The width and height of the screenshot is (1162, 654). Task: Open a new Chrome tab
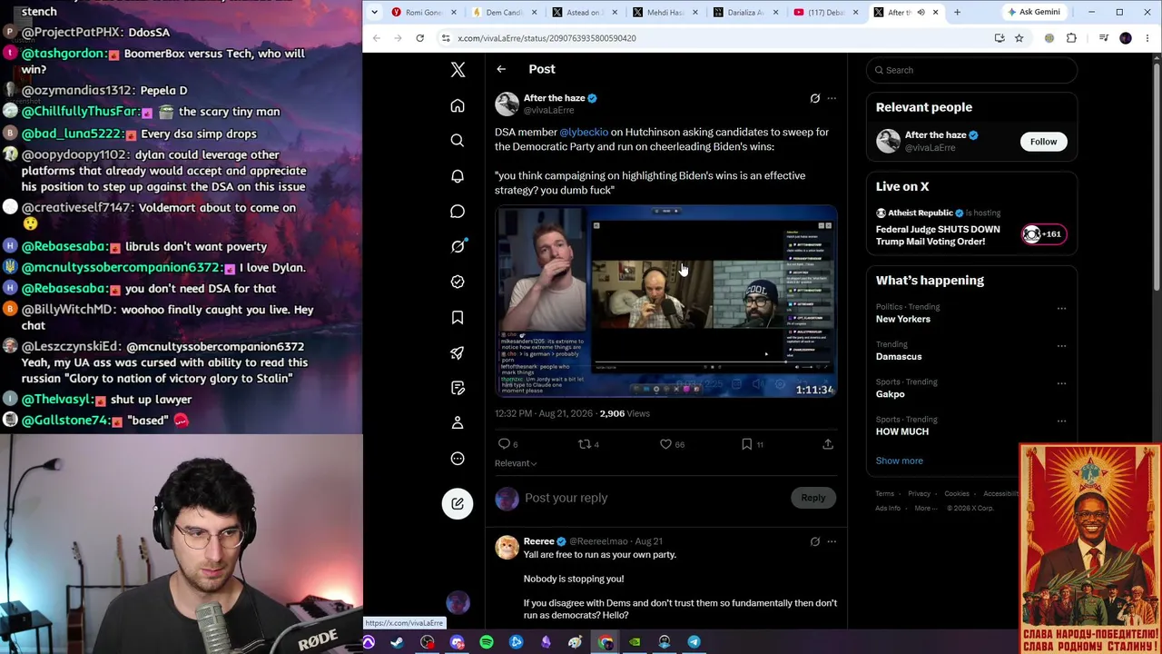957,12
